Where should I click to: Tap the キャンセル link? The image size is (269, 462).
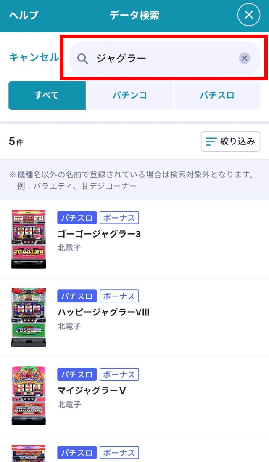pyautogui.click(x=34, y=58)
